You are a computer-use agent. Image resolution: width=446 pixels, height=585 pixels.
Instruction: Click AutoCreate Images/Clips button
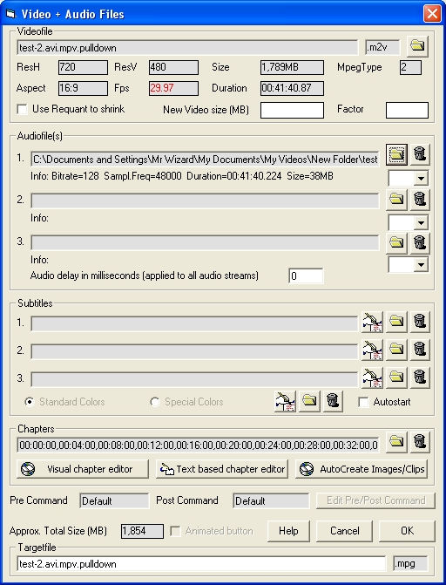pos(362,469)
